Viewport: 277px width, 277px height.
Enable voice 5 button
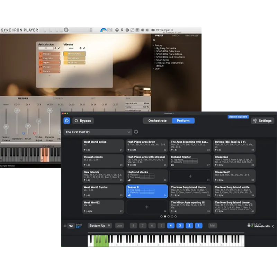(161, 226)
